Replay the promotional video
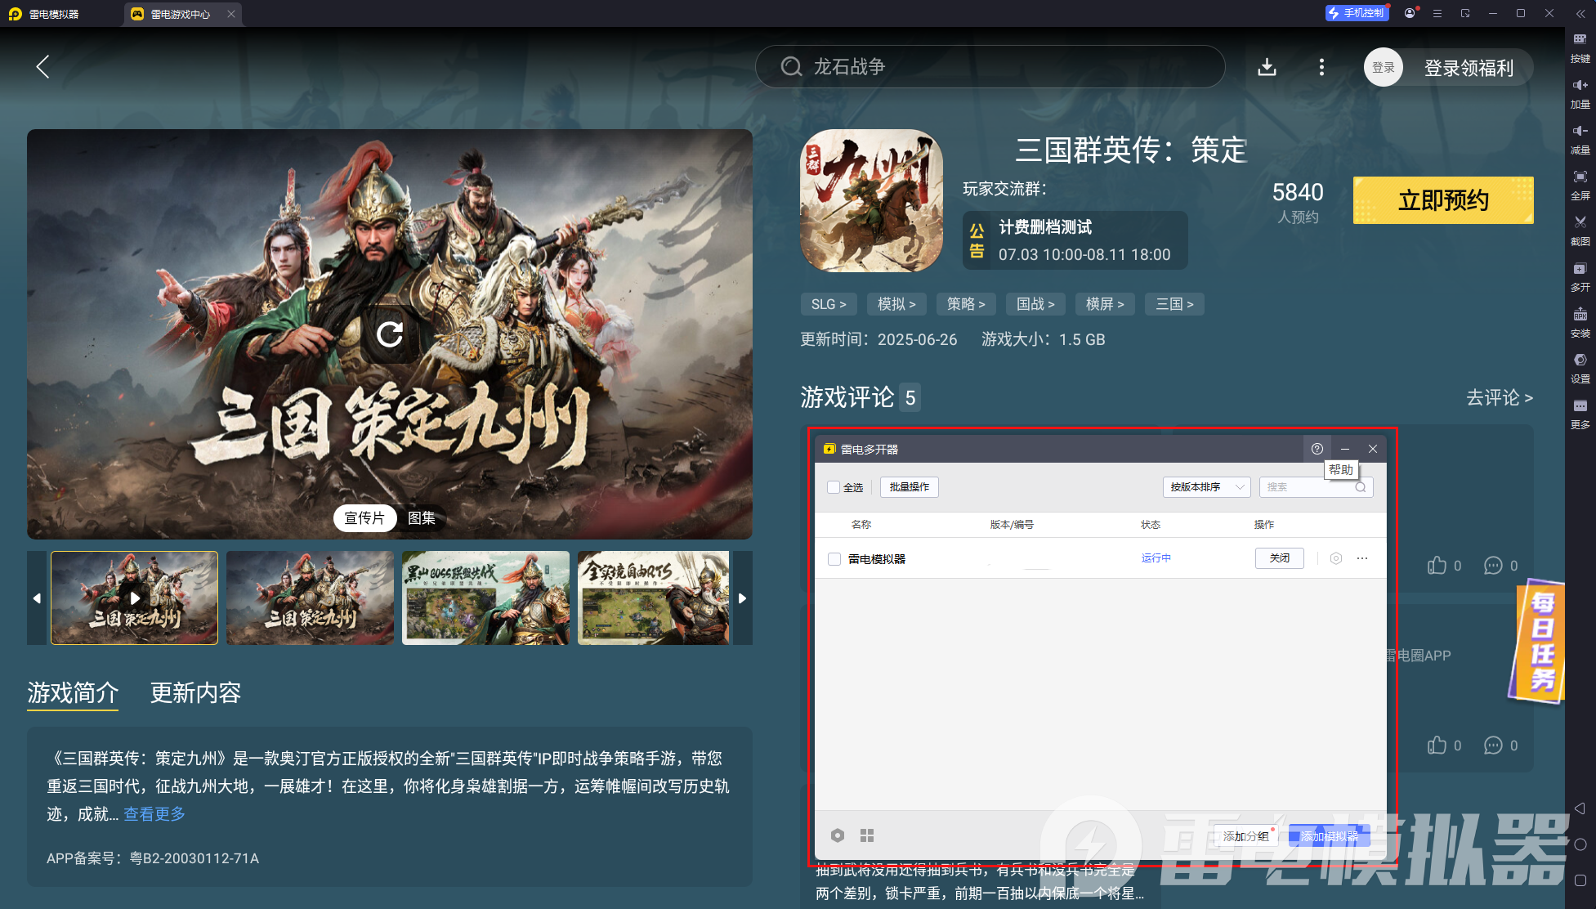This screenshot has width=1596, height=909. pyautogui.click(x=390, y=334)
